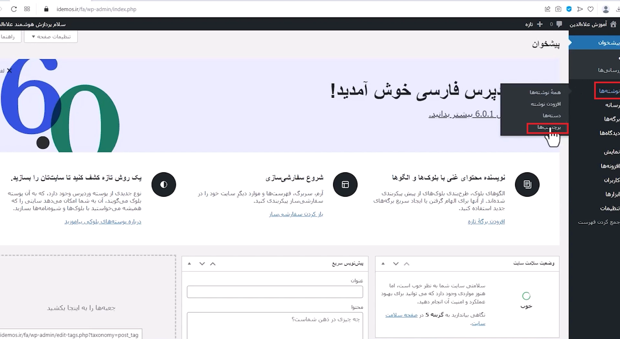Screen dimensions: 620x339
Task: Click the plus icon next to تازه
Action: (x=540, y=24)
